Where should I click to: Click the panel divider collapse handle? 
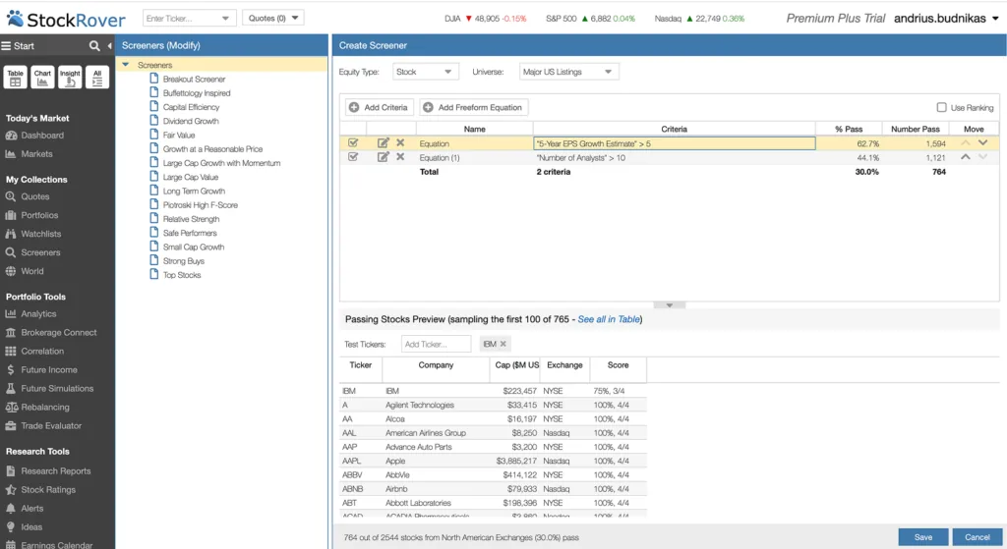669,304
